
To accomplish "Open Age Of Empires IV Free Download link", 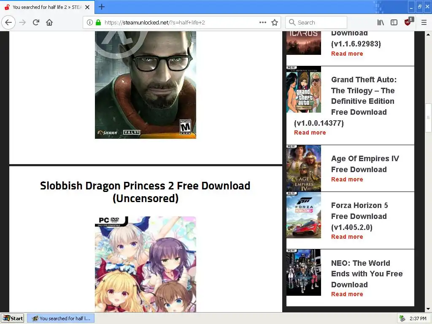I will [365, 164].
